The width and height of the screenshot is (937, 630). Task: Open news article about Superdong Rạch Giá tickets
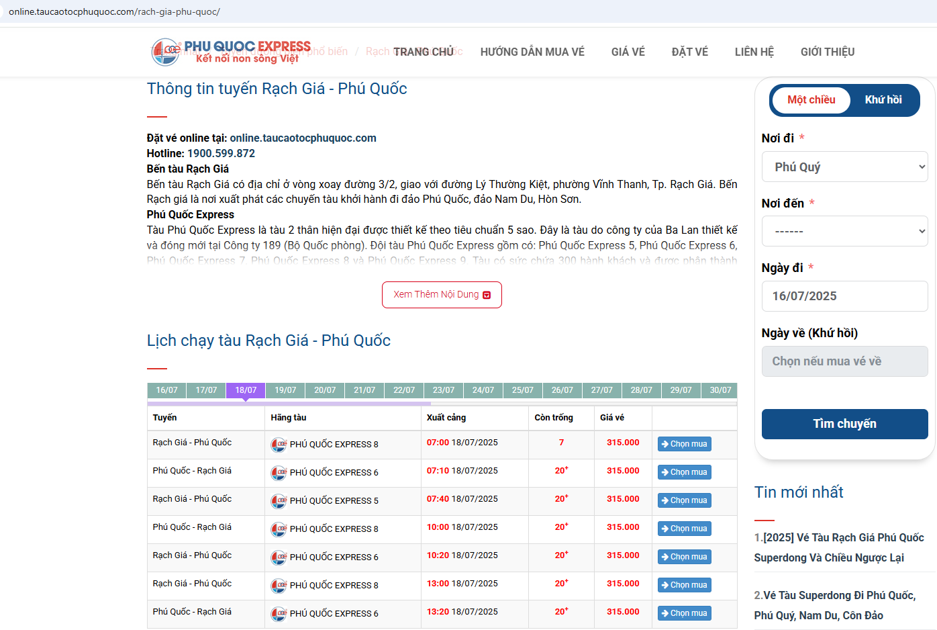[x=839, y=547]
